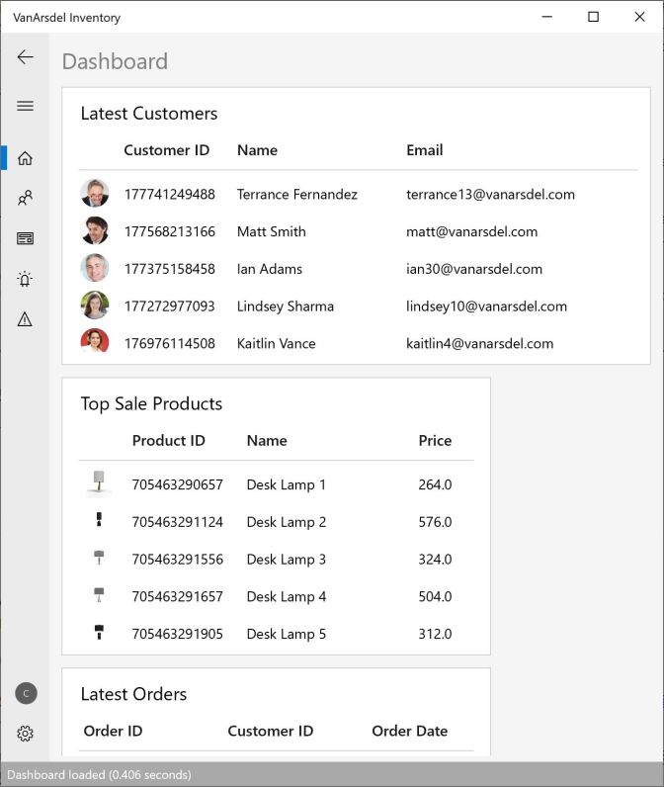
Task: Open the Customers icon in sidebar
Action: (26, 199)
